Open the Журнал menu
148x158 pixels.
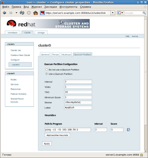pos(36,7)
